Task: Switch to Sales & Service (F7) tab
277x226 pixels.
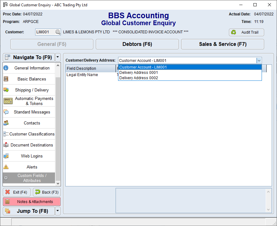Action: tap(222, 44)
